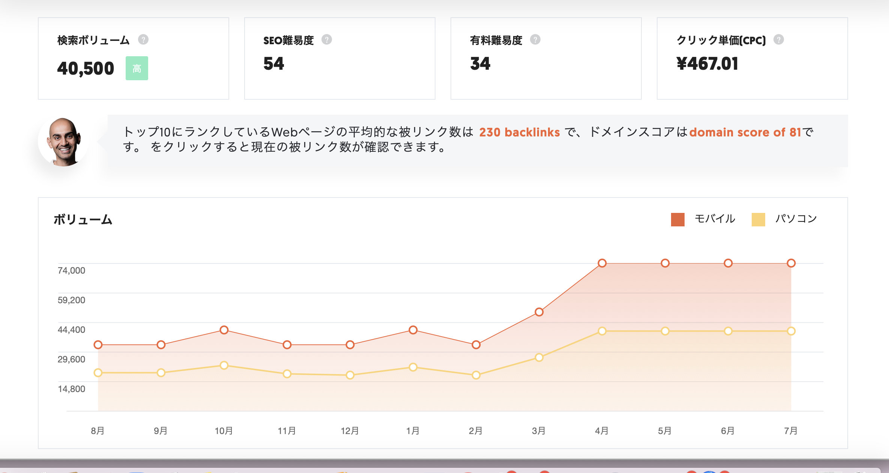Click the 14,800 y-axis label

pyautogui.click(x=71, y=389)
